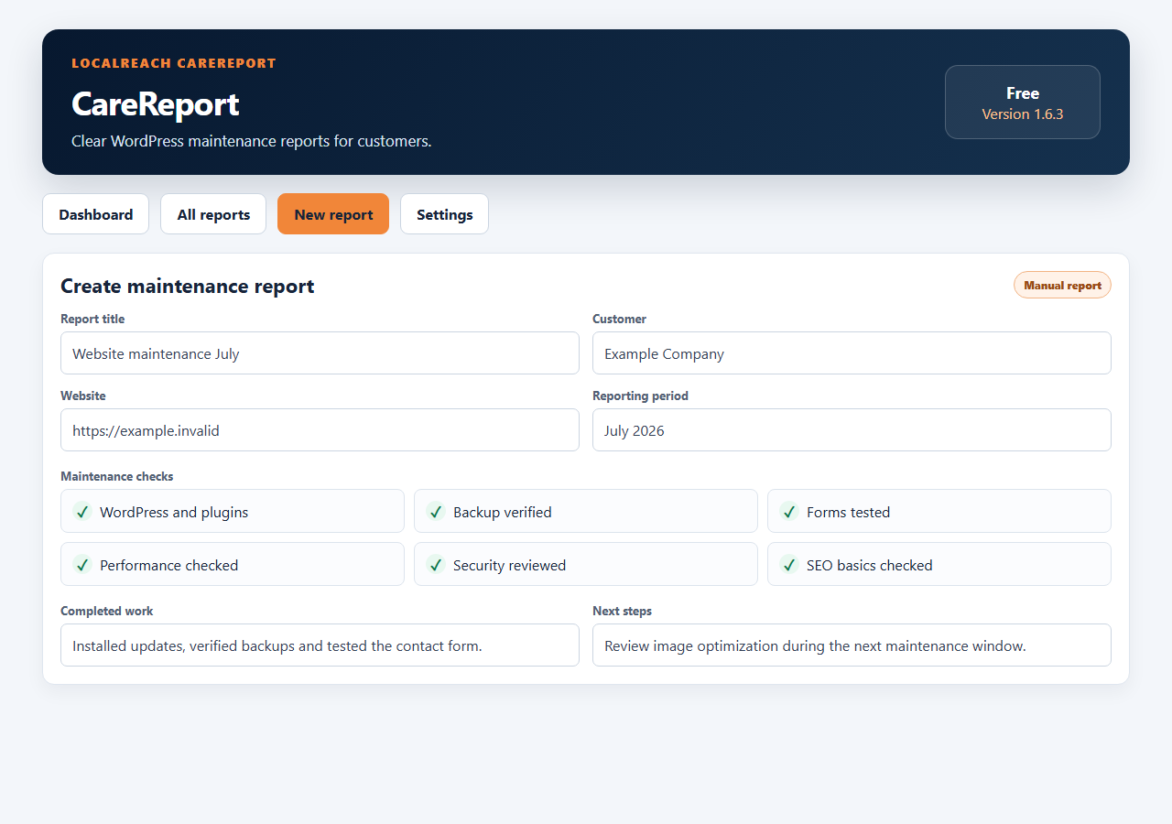
Task: Toggle the WordPress and plugins check
Action: coord(233,511)
